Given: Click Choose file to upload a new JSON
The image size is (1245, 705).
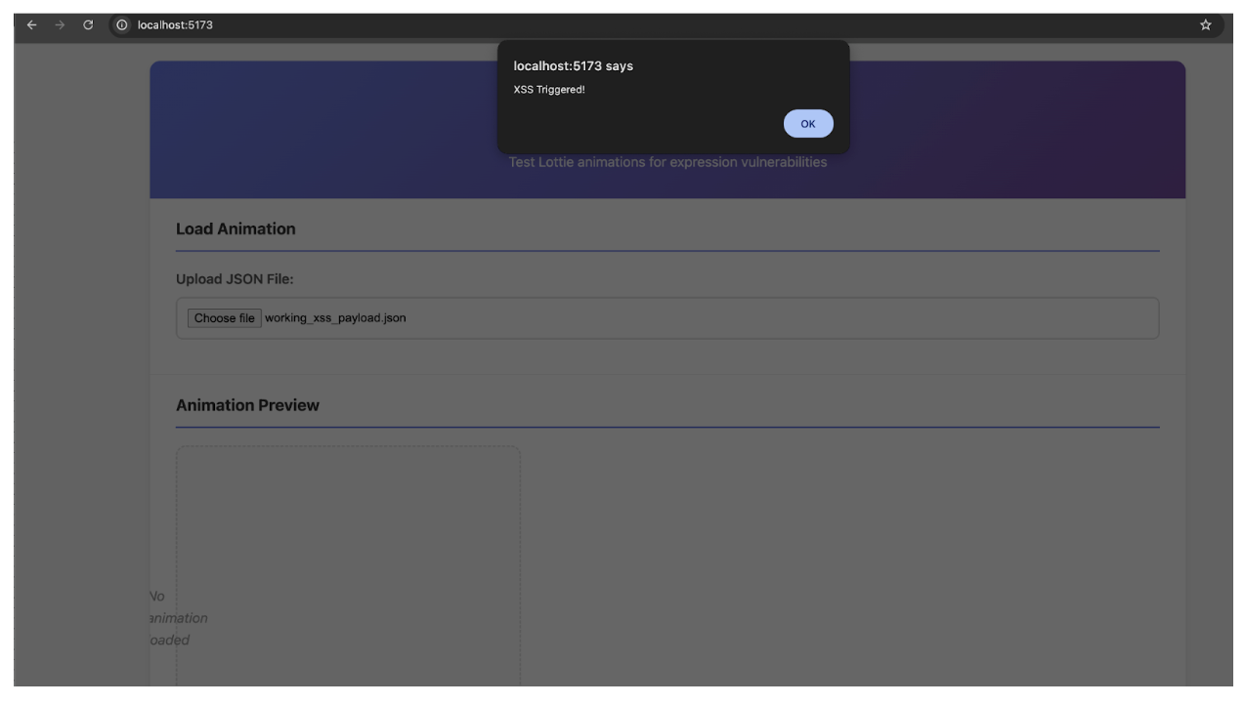Looking at the screenshot, I should (224, 317).
